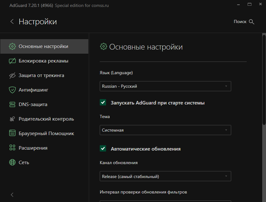This screenshot has width=266, height=202.
Task: Click the Расширения four-squares icon
Action: (x=12, y=148)
